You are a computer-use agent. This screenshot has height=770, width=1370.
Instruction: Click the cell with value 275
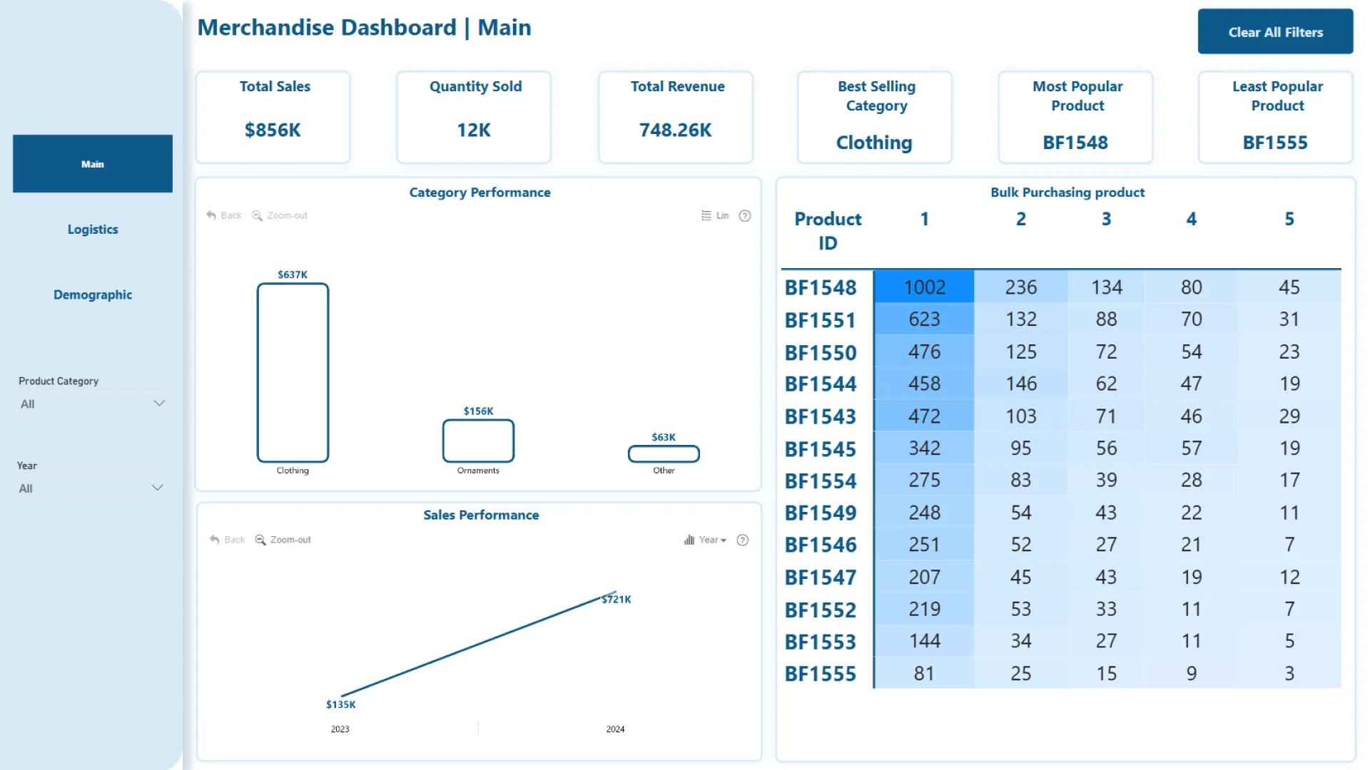tap(925, 481)
